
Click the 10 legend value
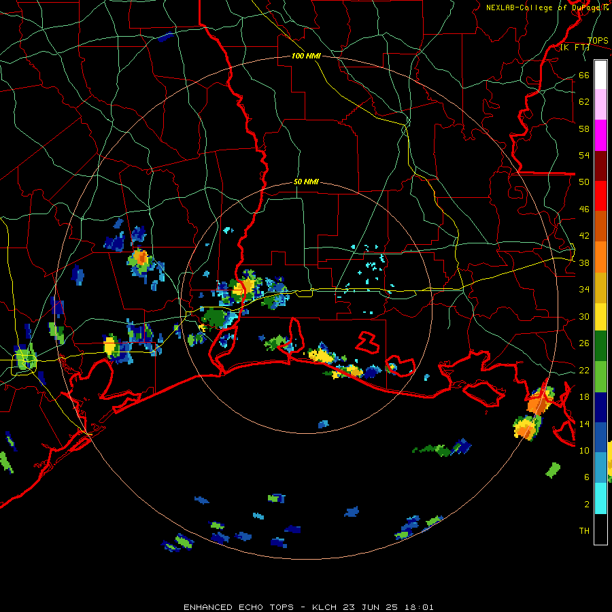pos(584,450)
